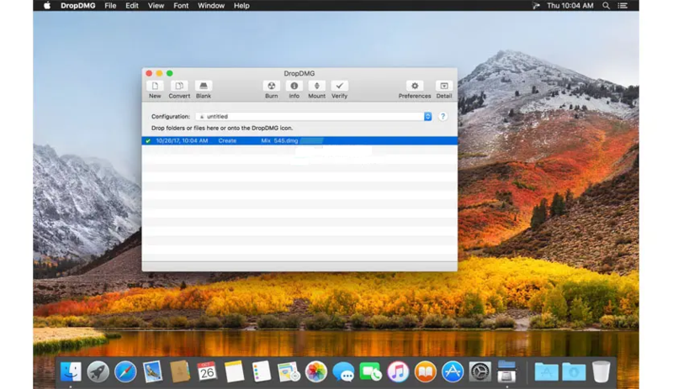Image resolution: width=673 pixels, height=389 pixels.
Task: Click the New disk image toolbar icon
Action: click(x=155, y=86)
